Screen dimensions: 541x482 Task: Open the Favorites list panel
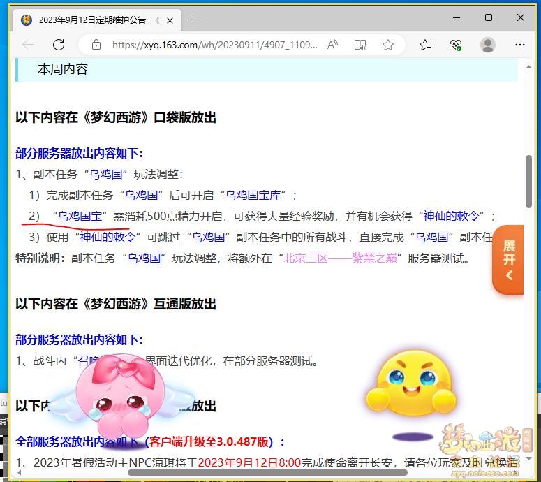(x=425, y=45)
